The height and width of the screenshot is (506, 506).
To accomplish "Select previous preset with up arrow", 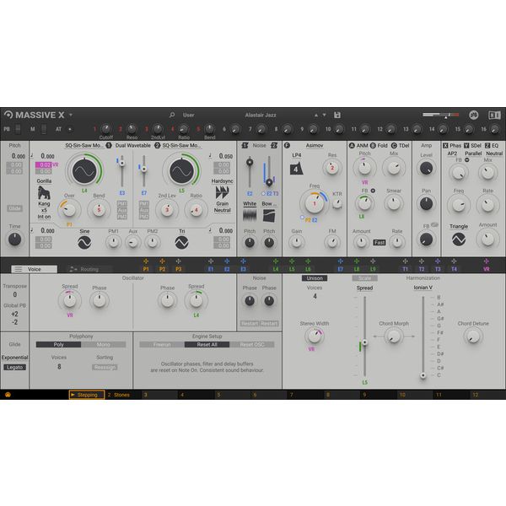I will (316, 116).
